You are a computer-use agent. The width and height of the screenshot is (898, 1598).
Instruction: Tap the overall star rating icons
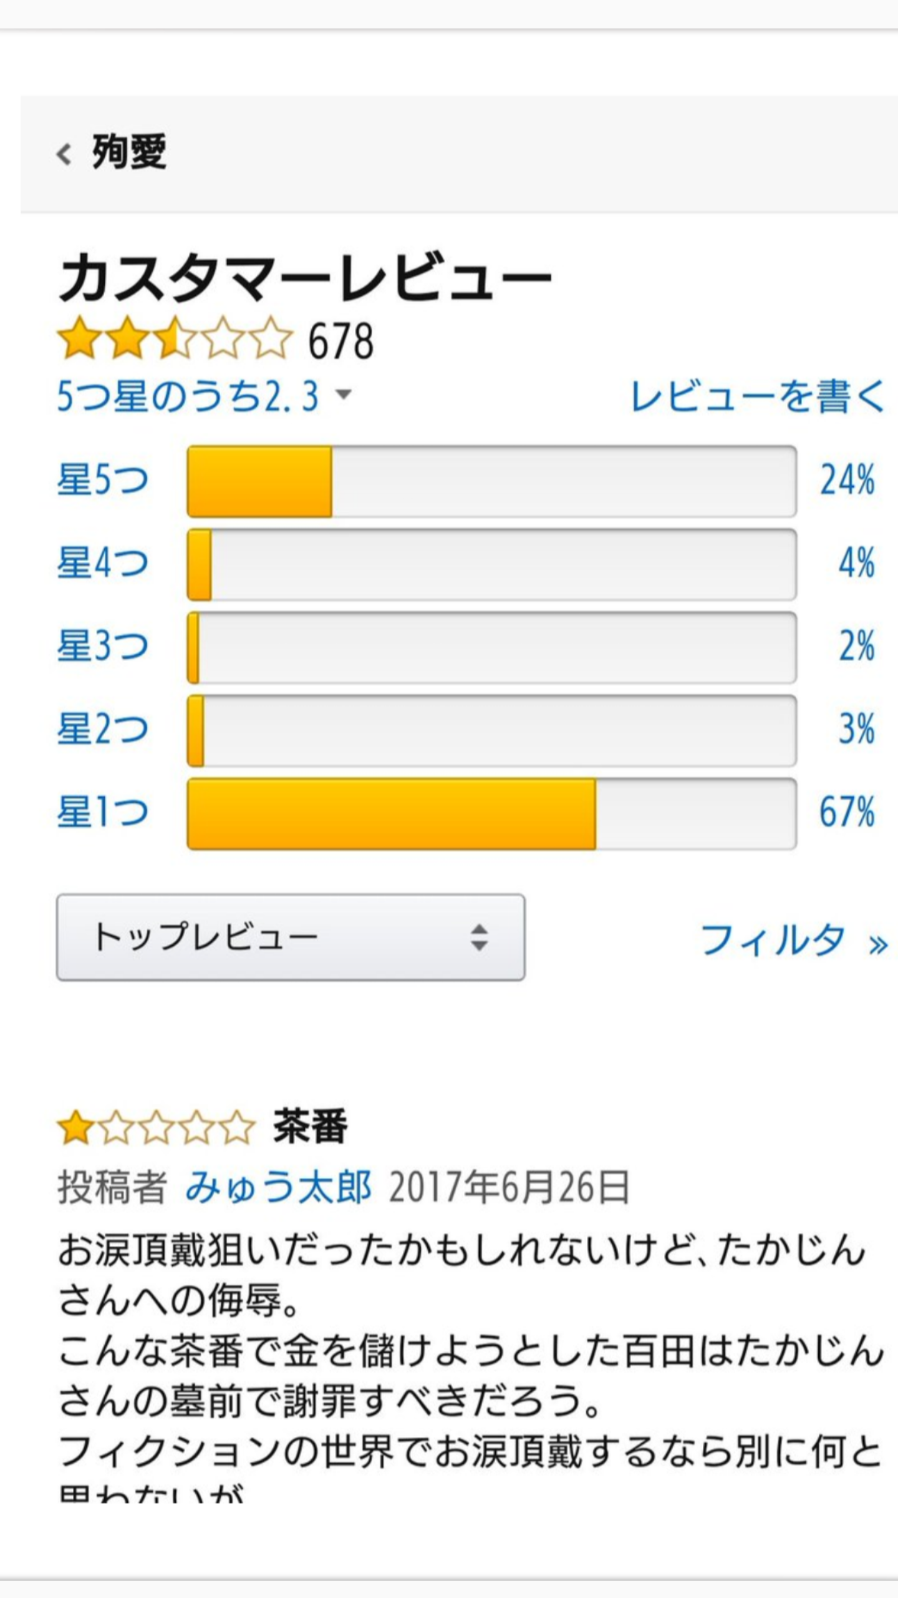(175, 338)
